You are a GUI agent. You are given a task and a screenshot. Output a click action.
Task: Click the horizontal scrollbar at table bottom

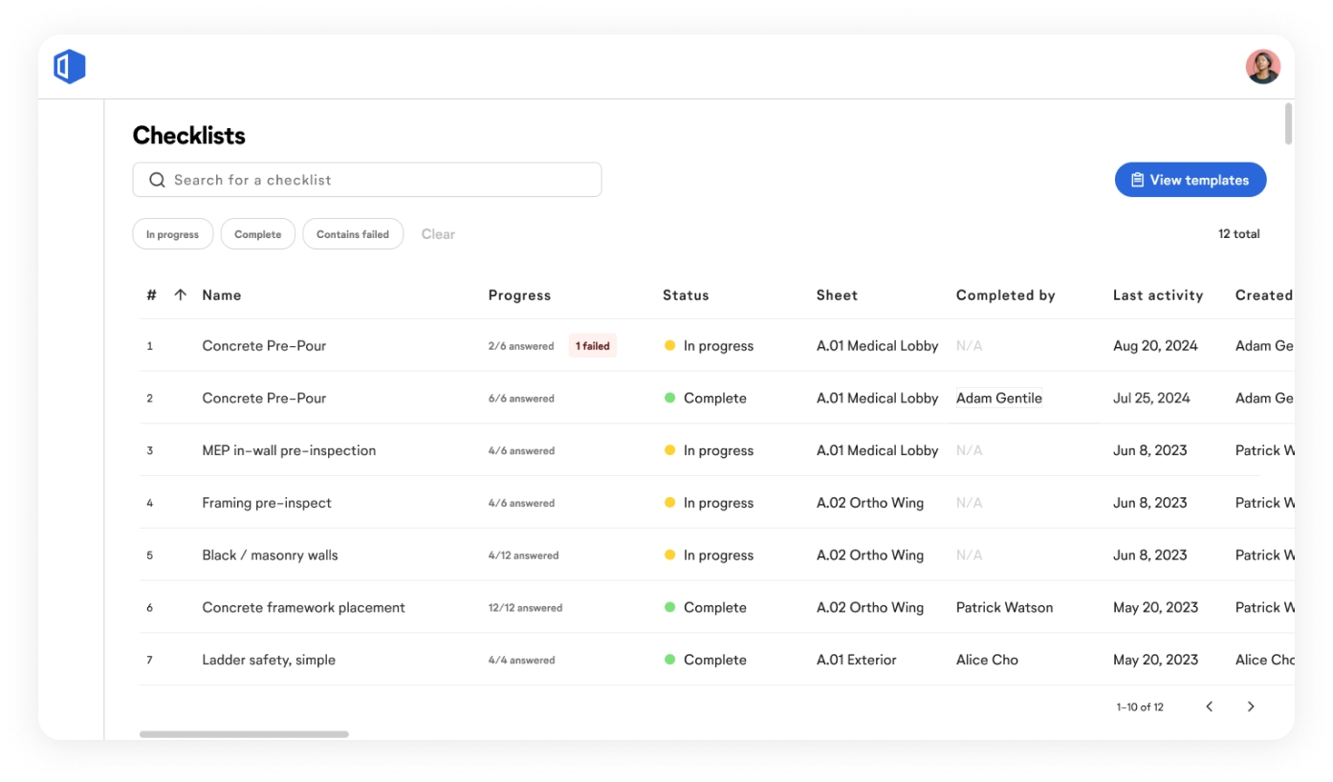pyautogui.click(x=244, y=734)
